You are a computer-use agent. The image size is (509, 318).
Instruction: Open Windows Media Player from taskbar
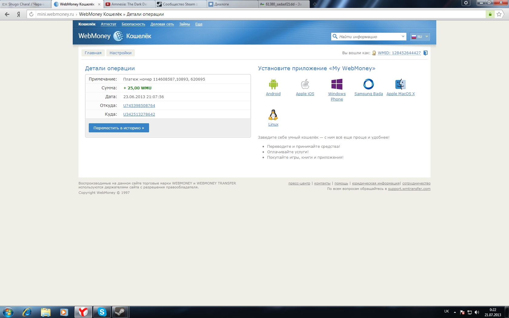click(64, 312)
